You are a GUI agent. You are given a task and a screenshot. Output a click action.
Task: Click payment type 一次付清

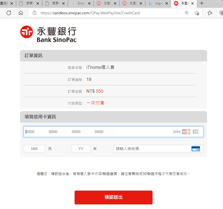coord(95,103)
